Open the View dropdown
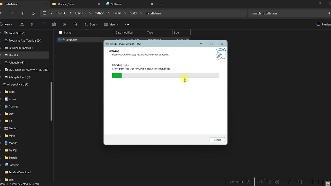This screenshot has width=331, height=186. click(111, 24)
